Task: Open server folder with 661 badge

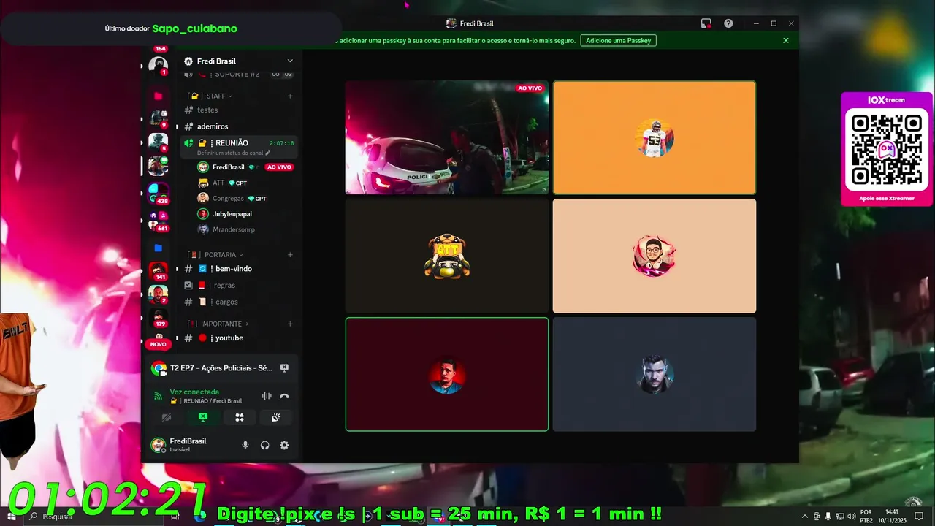Action: coord(158,221)
